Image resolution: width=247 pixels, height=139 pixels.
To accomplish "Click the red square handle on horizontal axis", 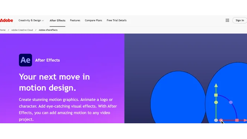I will click(237, 120).
